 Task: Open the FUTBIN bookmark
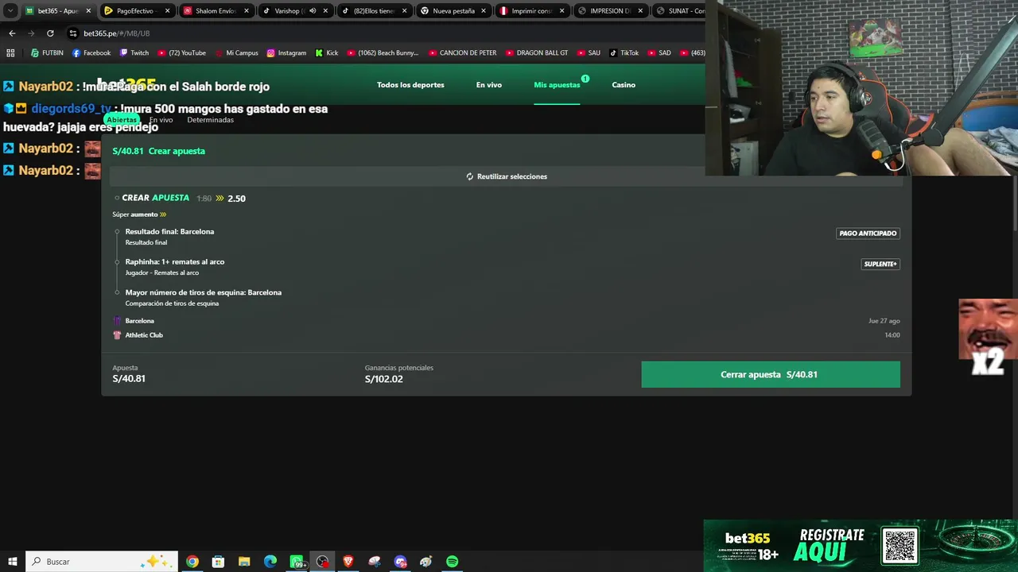pyautogui.click(x=47, y=53)
